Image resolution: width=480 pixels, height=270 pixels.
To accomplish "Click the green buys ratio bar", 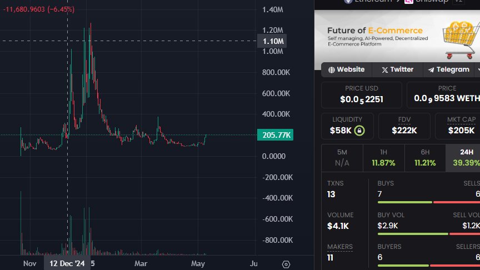I will (x=405, y=202).
